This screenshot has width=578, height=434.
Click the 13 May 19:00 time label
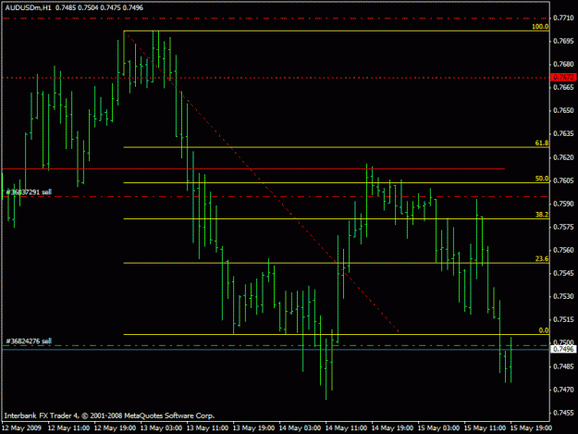click(x=253, y=428)
